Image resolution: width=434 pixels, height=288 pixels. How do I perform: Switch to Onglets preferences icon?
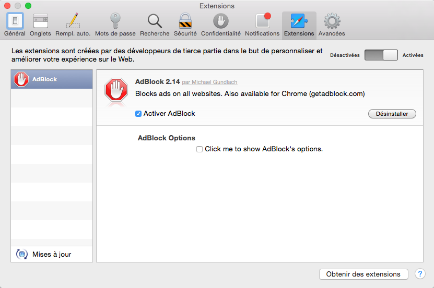[x=40, y=25]
